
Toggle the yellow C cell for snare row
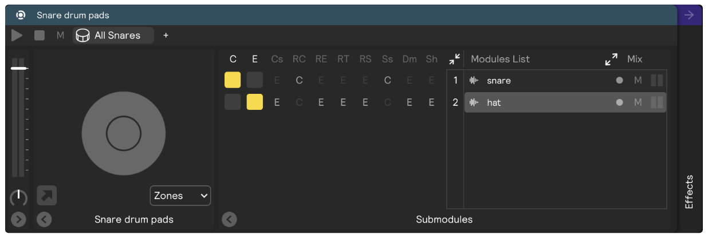(233, 80)
